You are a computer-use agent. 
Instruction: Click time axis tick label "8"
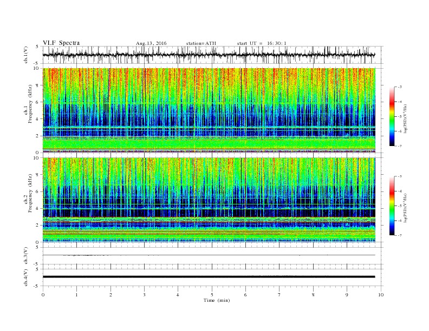click(x=313, y=295)
